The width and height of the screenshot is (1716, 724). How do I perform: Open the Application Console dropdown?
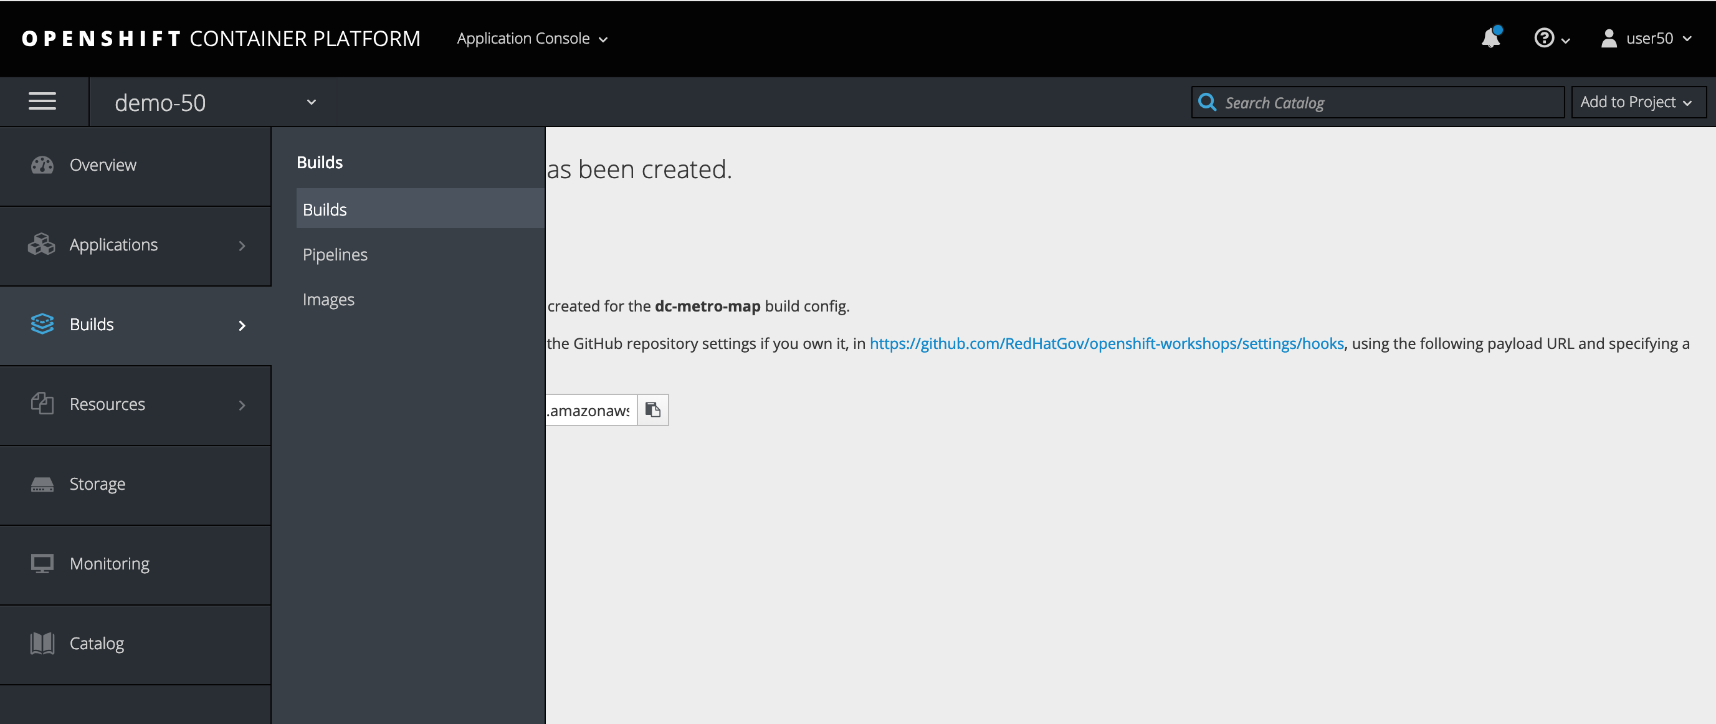point(532,39)
